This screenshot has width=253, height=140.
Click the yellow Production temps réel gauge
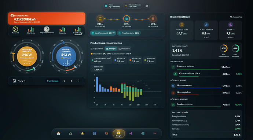(x=27, y=56)
